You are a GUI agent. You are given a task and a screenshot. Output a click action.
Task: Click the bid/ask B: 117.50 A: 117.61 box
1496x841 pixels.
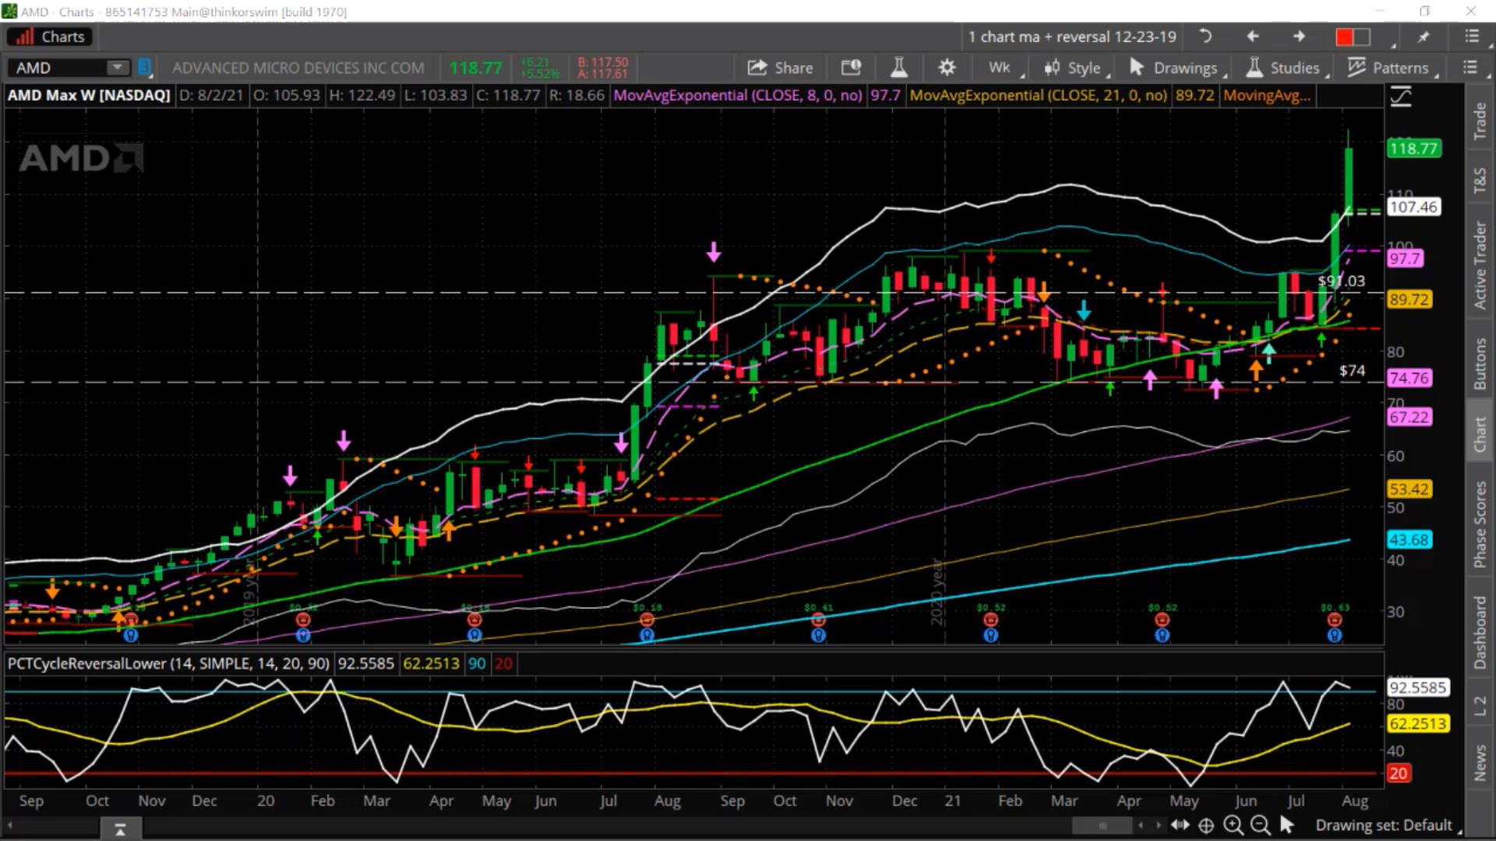(602, 68)
